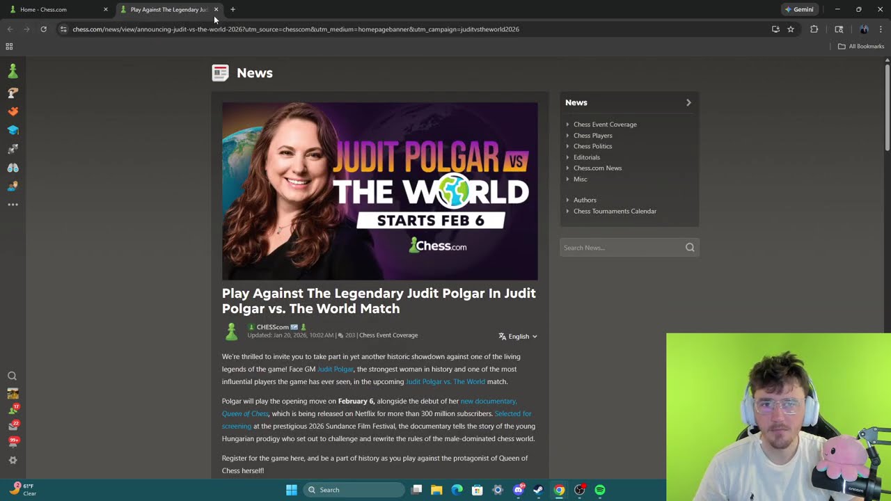Viewport: 891px width, 501px height.
Task: Focus the Search News input field
Action: pos(622,248)
